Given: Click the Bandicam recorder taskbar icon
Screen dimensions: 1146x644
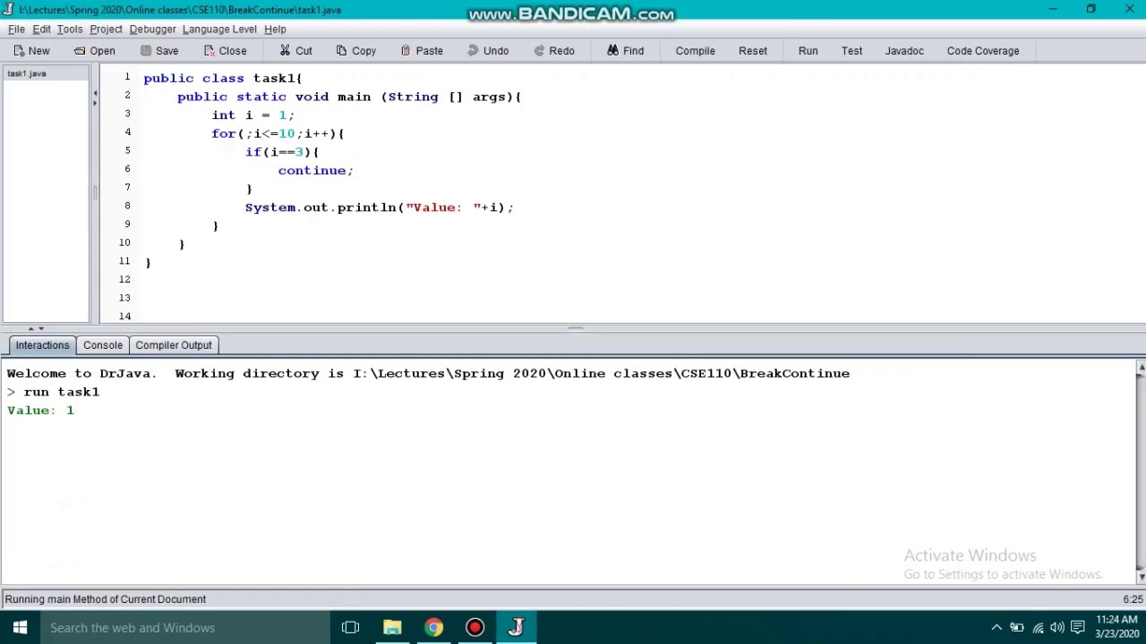Looking at the screenshot, I should point(475,628).
